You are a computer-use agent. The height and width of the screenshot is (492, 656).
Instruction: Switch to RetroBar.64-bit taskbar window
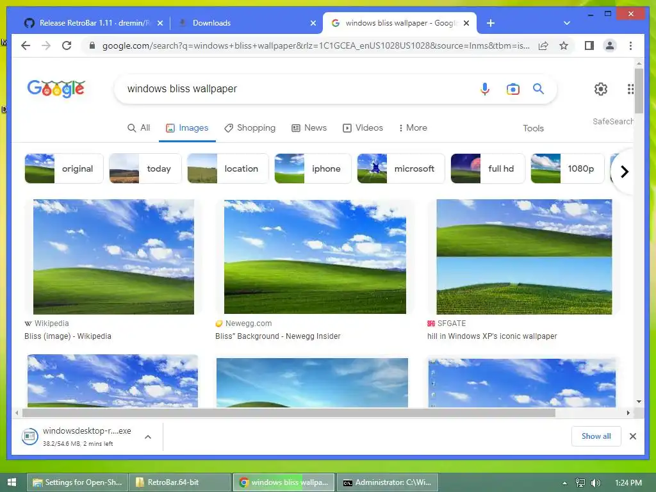[x=180, y=482]
